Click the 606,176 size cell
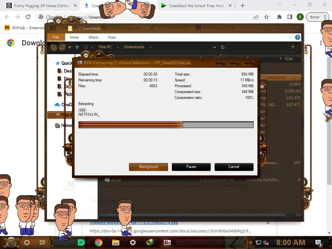 click(293, 77)
